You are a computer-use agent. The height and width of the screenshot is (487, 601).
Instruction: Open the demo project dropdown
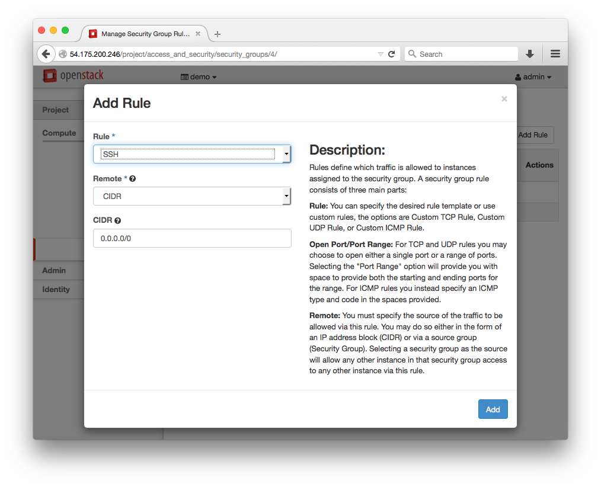199,77
